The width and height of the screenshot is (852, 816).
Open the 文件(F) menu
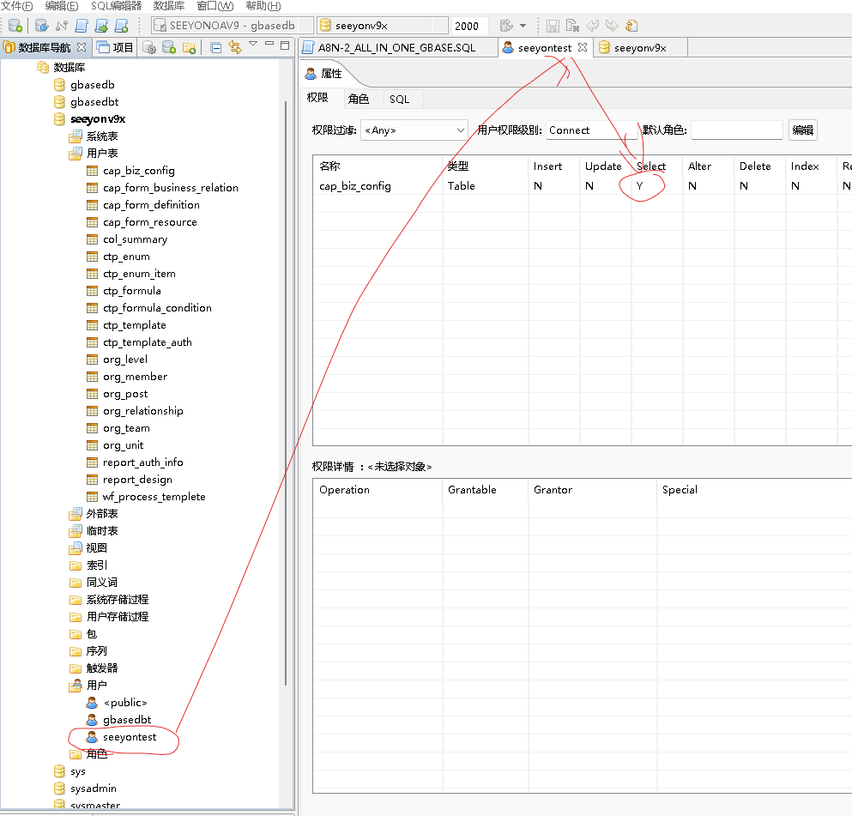tap(17, 6)
